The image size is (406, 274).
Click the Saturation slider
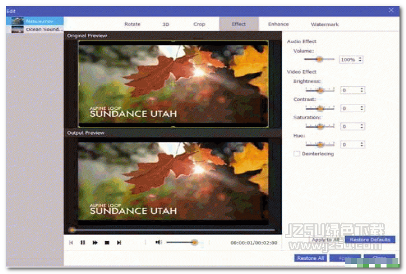(x=320, y=126)
